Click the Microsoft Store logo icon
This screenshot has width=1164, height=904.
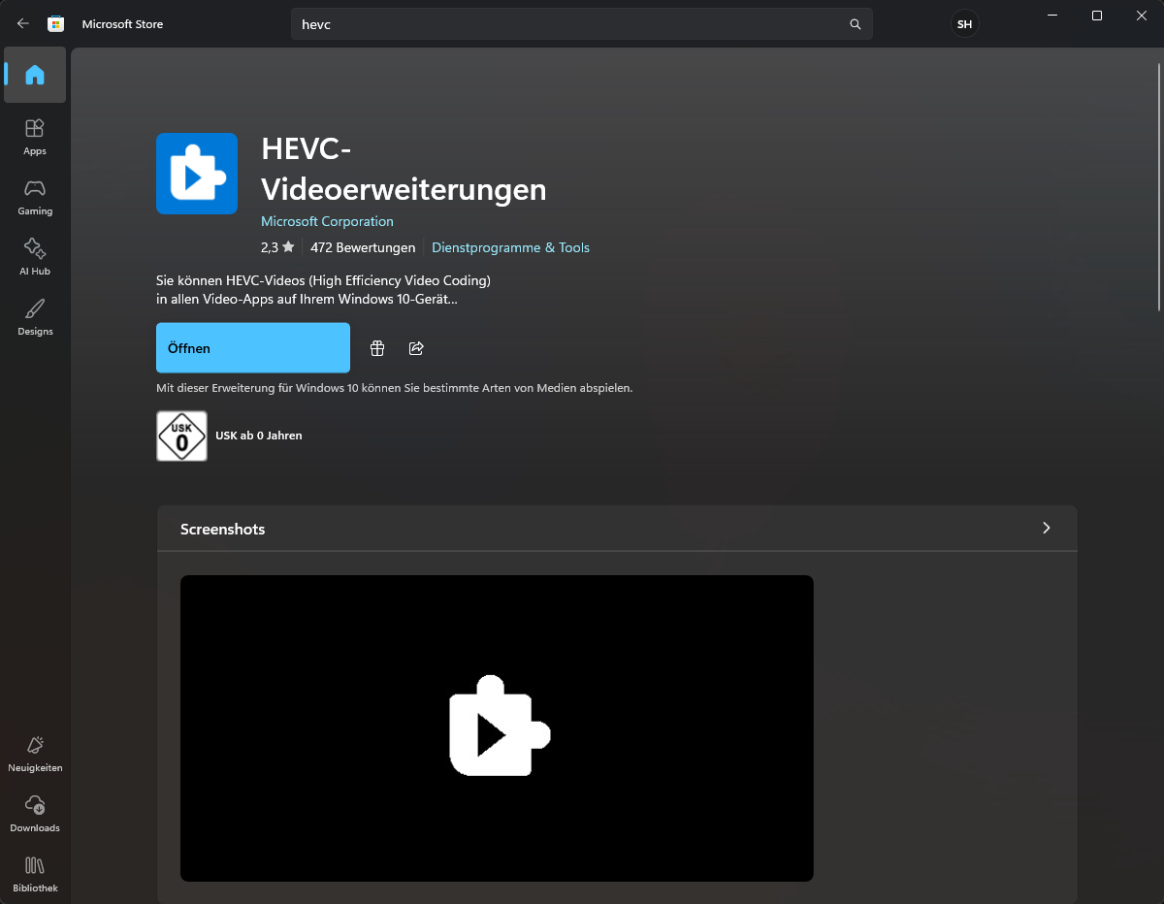click(x=56, y=23)
